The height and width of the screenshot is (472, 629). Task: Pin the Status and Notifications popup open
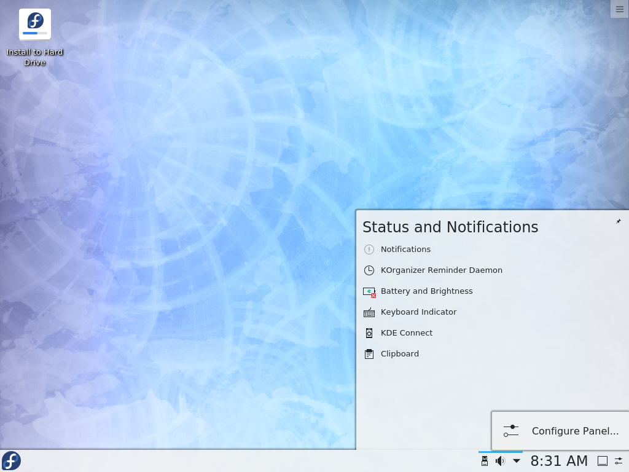[618, 221]
